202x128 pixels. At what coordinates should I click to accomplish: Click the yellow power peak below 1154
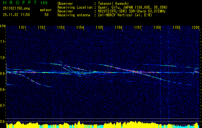point(79,124)
